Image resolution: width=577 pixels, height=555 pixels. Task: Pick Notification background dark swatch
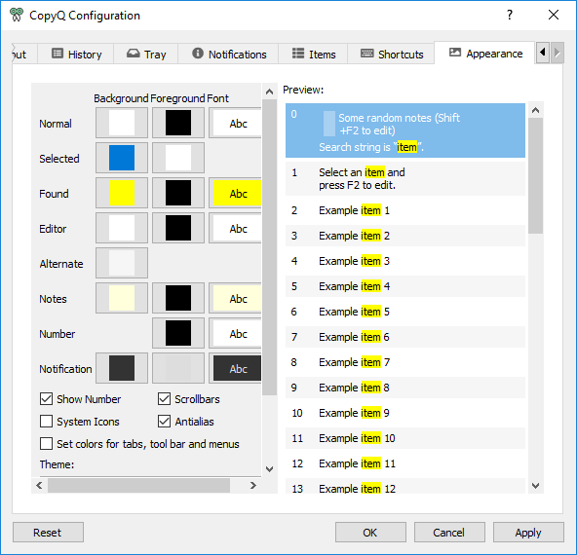(x=122, y=369)
